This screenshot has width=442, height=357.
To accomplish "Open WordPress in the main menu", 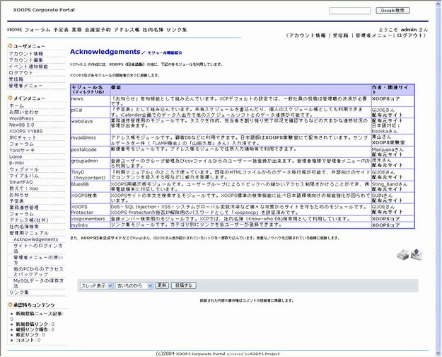I will click(x=21, y=118).
